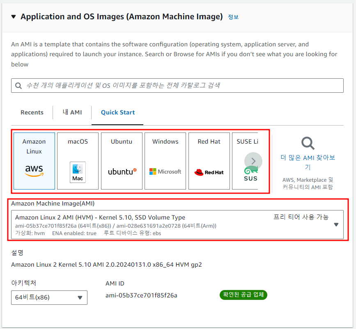Click the Amazon Machine Image(AMI) label
356x329 pixels.
point(53,203)
